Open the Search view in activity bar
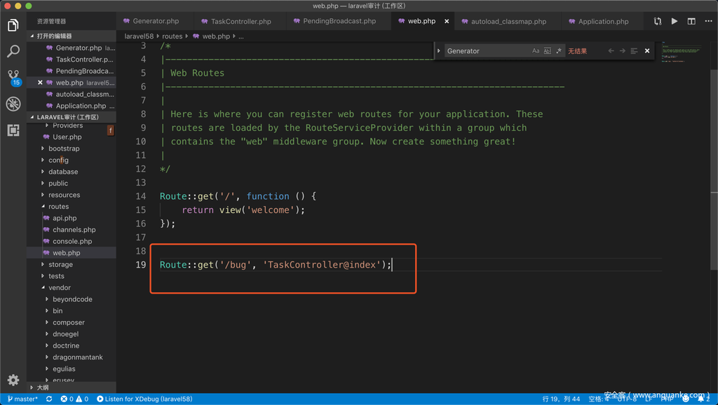Screen dimensions: 718x405 coord(13,52)
